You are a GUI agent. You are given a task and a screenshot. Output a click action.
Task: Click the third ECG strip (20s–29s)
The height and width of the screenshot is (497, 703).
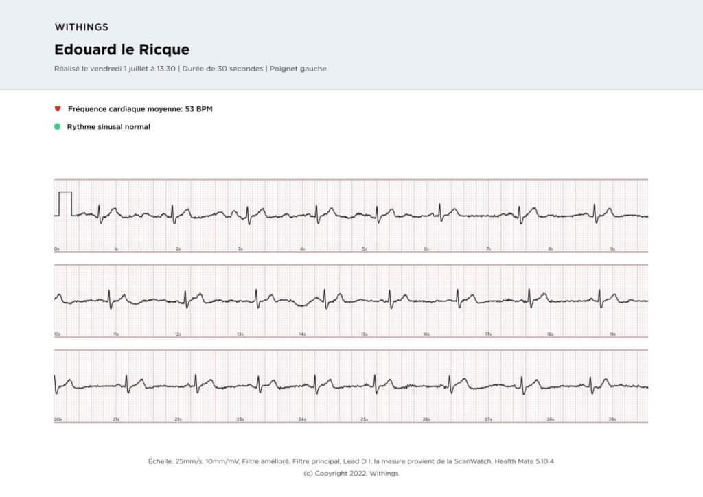point(351,386)
